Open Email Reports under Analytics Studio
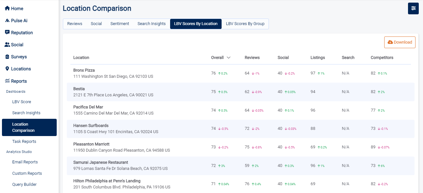The image size is (423, 193). pyautogui.click(x=25, y=162)
